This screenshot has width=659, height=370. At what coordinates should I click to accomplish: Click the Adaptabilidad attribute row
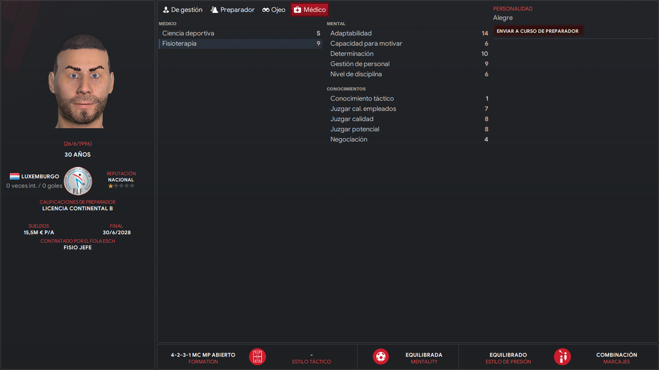[409, 33]
